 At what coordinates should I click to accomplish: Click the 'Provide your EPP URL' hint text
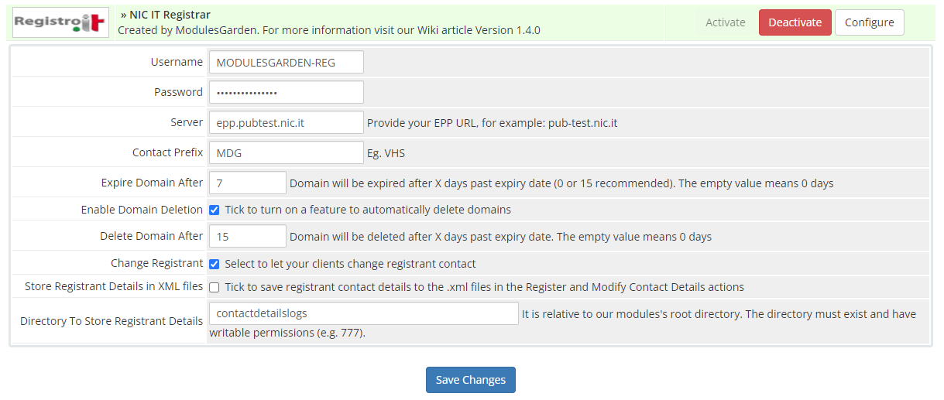[x=492, y=123]
